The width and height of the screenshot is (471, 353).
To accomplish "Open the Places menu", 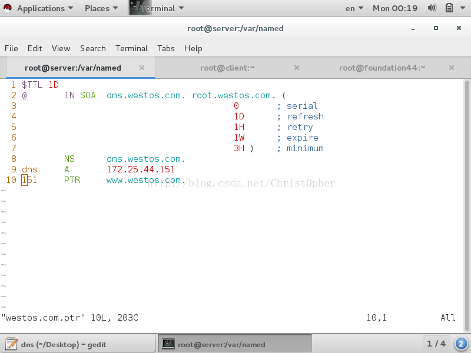I will (101, 8).
